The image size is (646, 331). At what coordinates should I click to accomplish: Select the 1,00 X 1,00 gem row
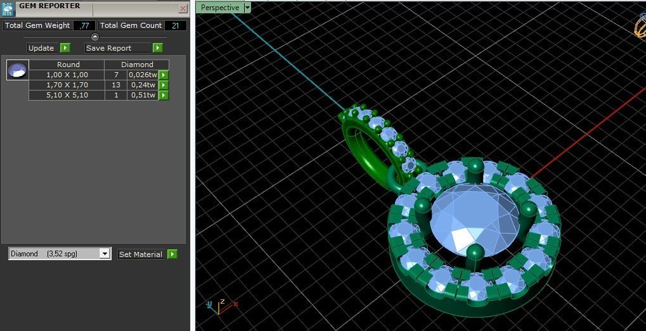99,75
